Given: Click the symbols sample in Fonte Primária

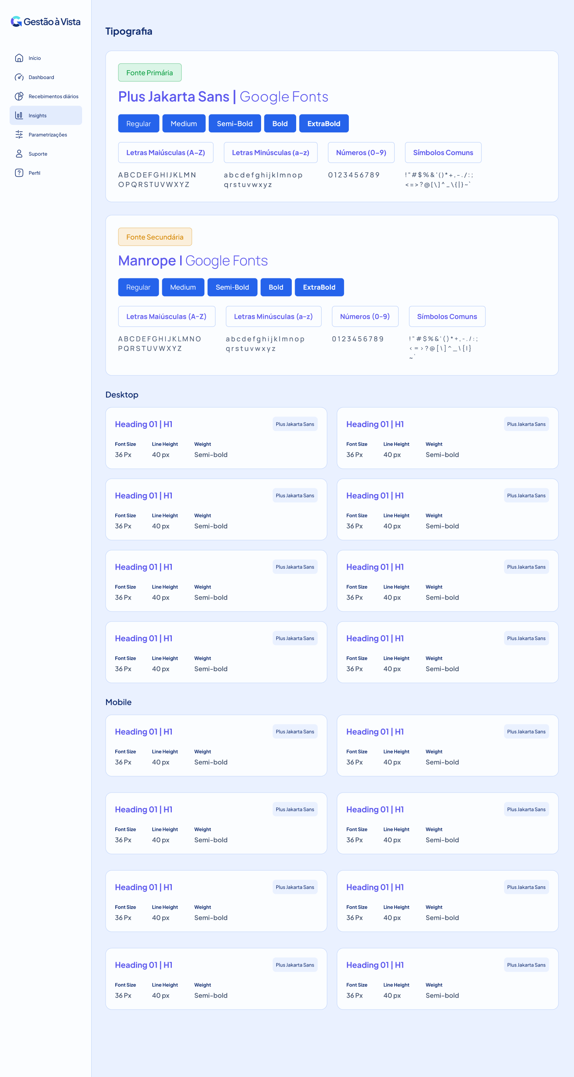Looking at the screenshot, I should tap(439, 180).
